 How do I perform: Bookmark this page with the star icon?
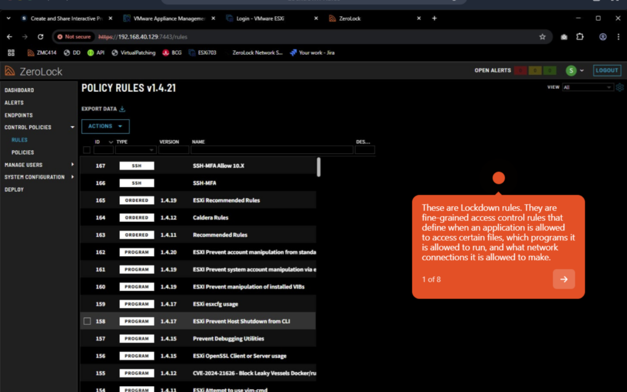click(x=542, y=37)
